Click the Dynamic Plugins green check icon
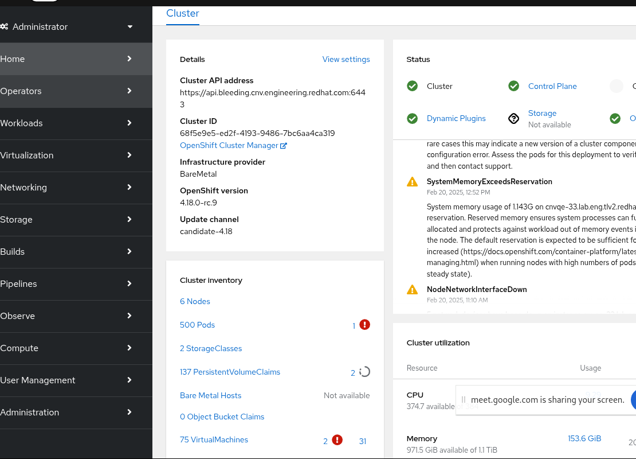636x459 pixels. [x=412, y=119]
